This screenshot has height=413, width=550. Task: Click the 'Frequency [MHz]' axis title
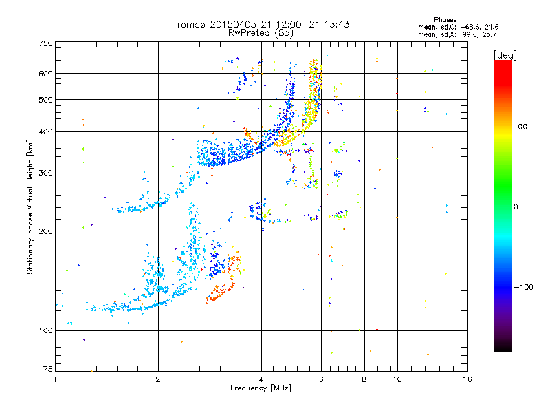pyautogui.click(x=261, y=388)
